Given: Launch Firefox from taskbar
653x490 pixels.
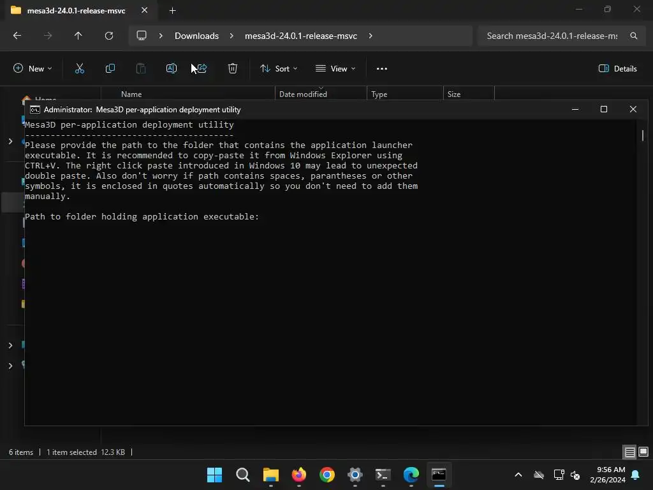Looking at the screenshot, I should click(x=299, y=475).
